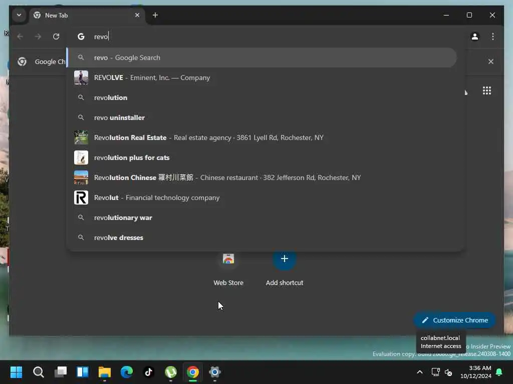Launch Microsoft Edge from the taskbar

[x=127, y=372]
